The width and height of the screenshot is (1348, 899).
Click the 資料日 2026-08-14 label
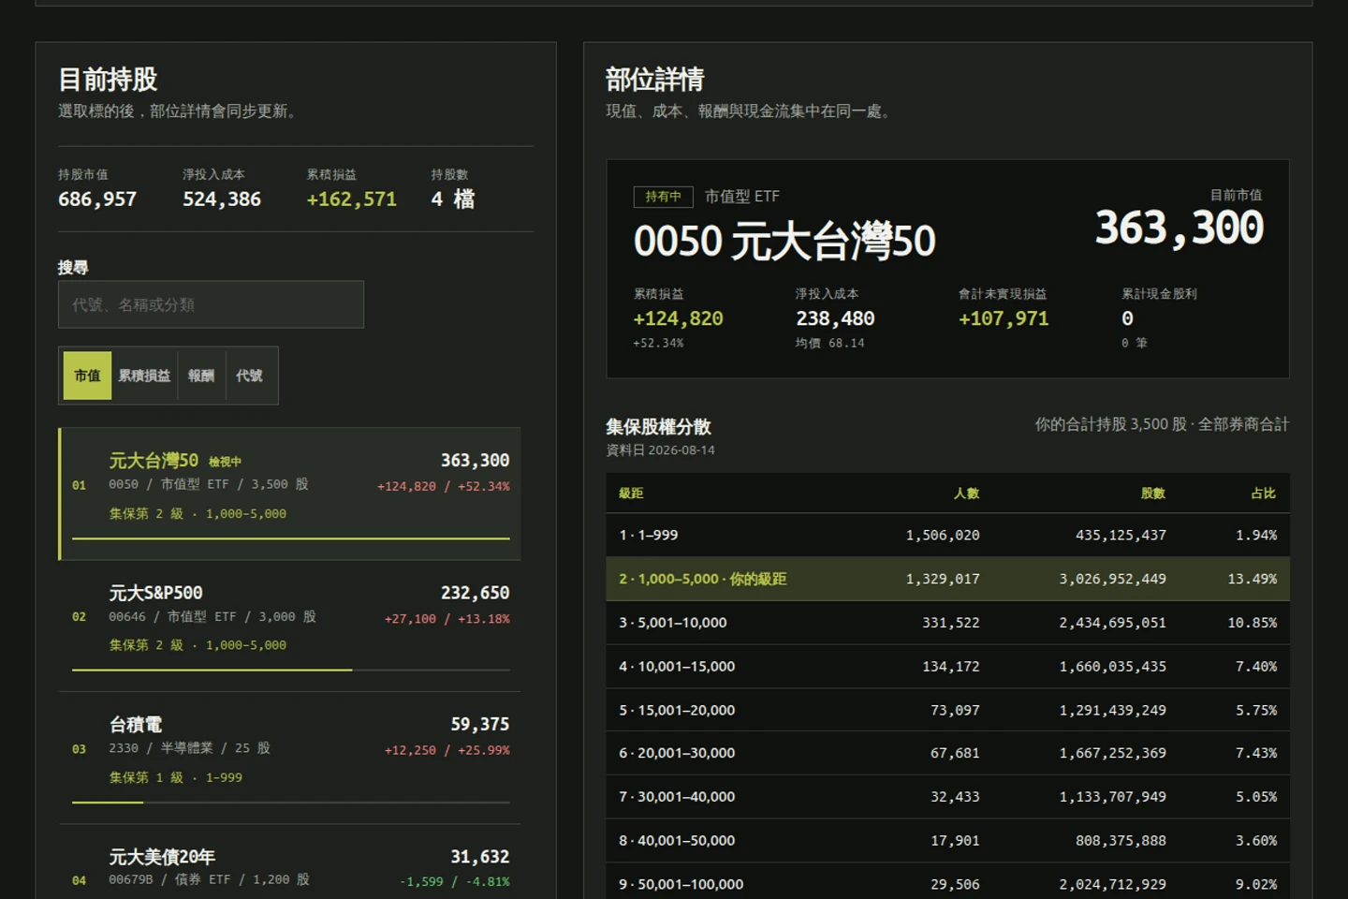(x=660, y=450)
